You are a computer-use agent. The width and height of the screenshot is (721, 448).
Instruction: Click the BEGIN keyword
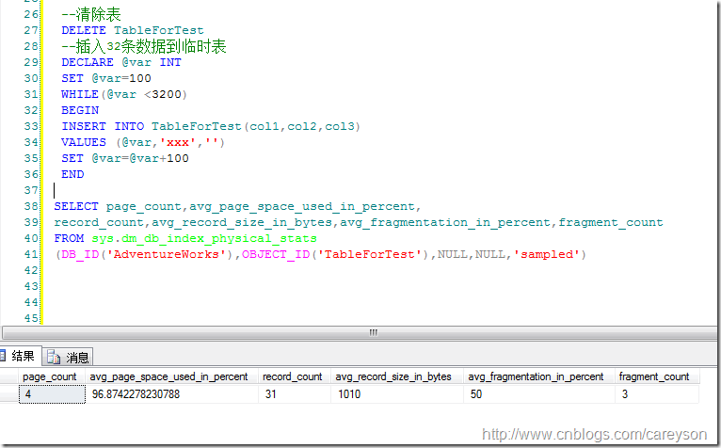click(80, 110)
